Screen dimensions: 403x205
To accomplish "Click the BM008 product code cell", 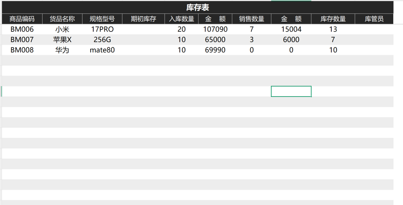I will [x=22, y=50].
